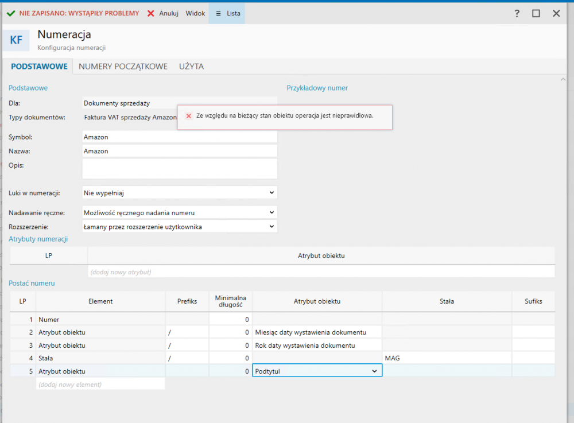Screen dimensions: 574x423
Task: Switch to Lista view
Action: [x=227, y=13]
